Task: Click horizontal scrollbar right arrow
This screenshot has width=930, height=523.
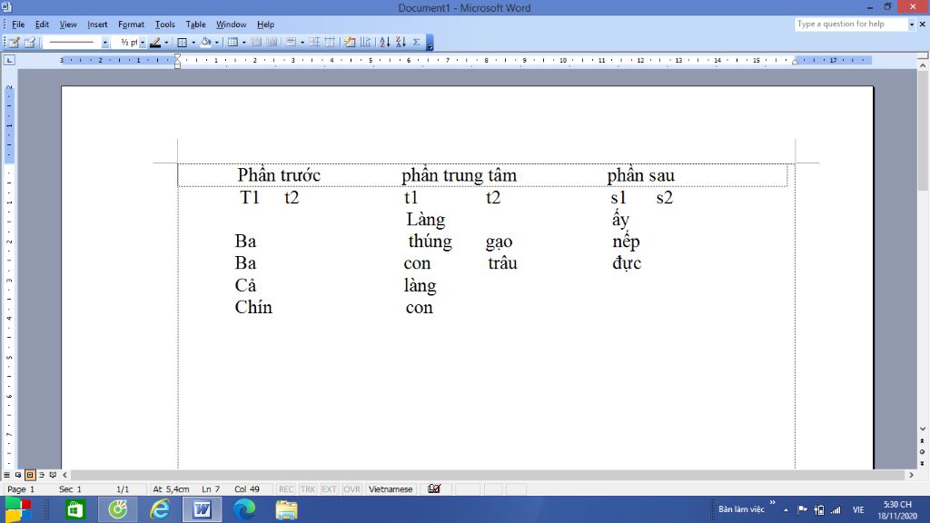Action: 912,475
